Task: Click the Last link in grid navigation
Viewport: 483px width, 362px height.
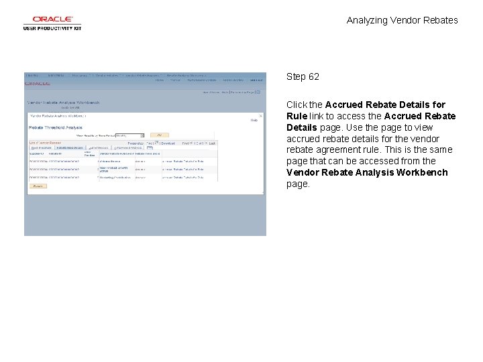Action: pos(212,143)
